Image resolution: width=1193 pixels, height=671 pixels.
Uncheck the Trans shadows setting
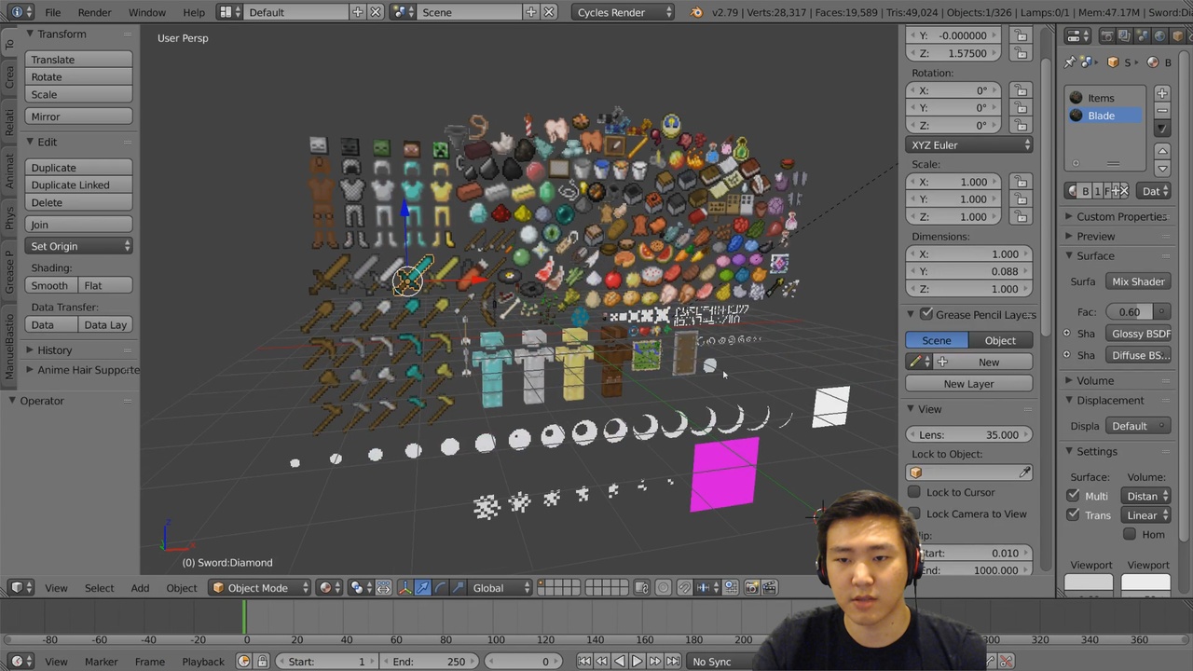(x=1073, y=514)
